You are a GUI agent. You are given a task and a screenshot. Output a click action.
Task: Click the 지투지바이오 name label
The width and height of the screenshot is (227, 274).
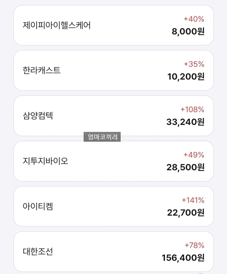tap(45, 161)
